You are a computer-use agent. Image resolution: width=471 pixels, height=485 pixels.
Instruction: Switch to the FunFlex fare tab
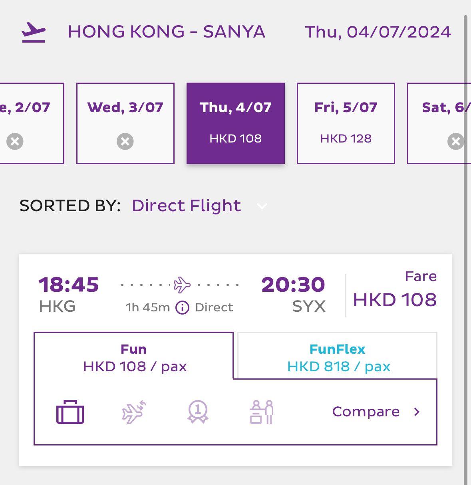[338, 357]
